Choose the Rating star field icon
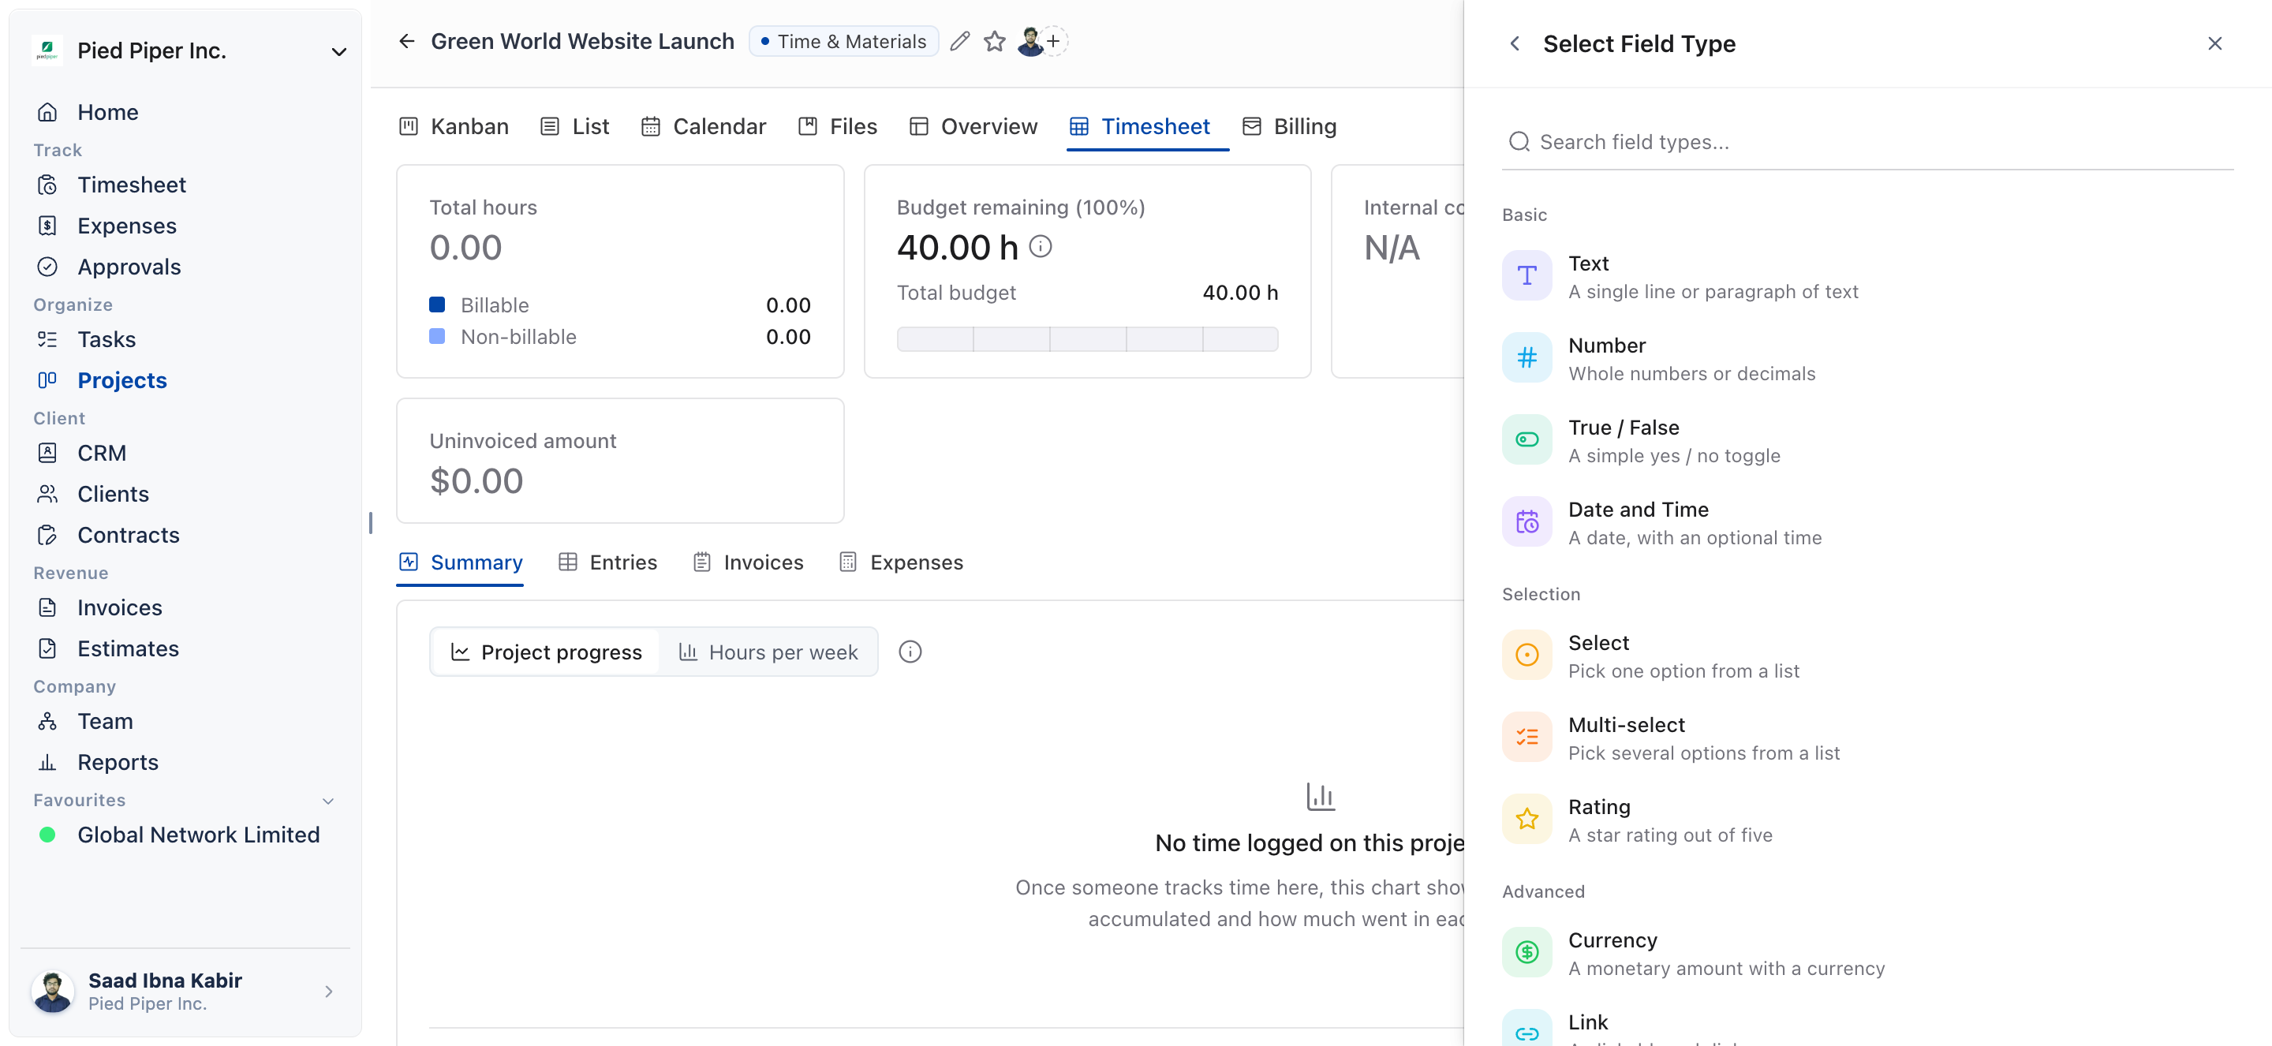Viewport: 2272px width, 1046px height. (x=1526, y=820)
